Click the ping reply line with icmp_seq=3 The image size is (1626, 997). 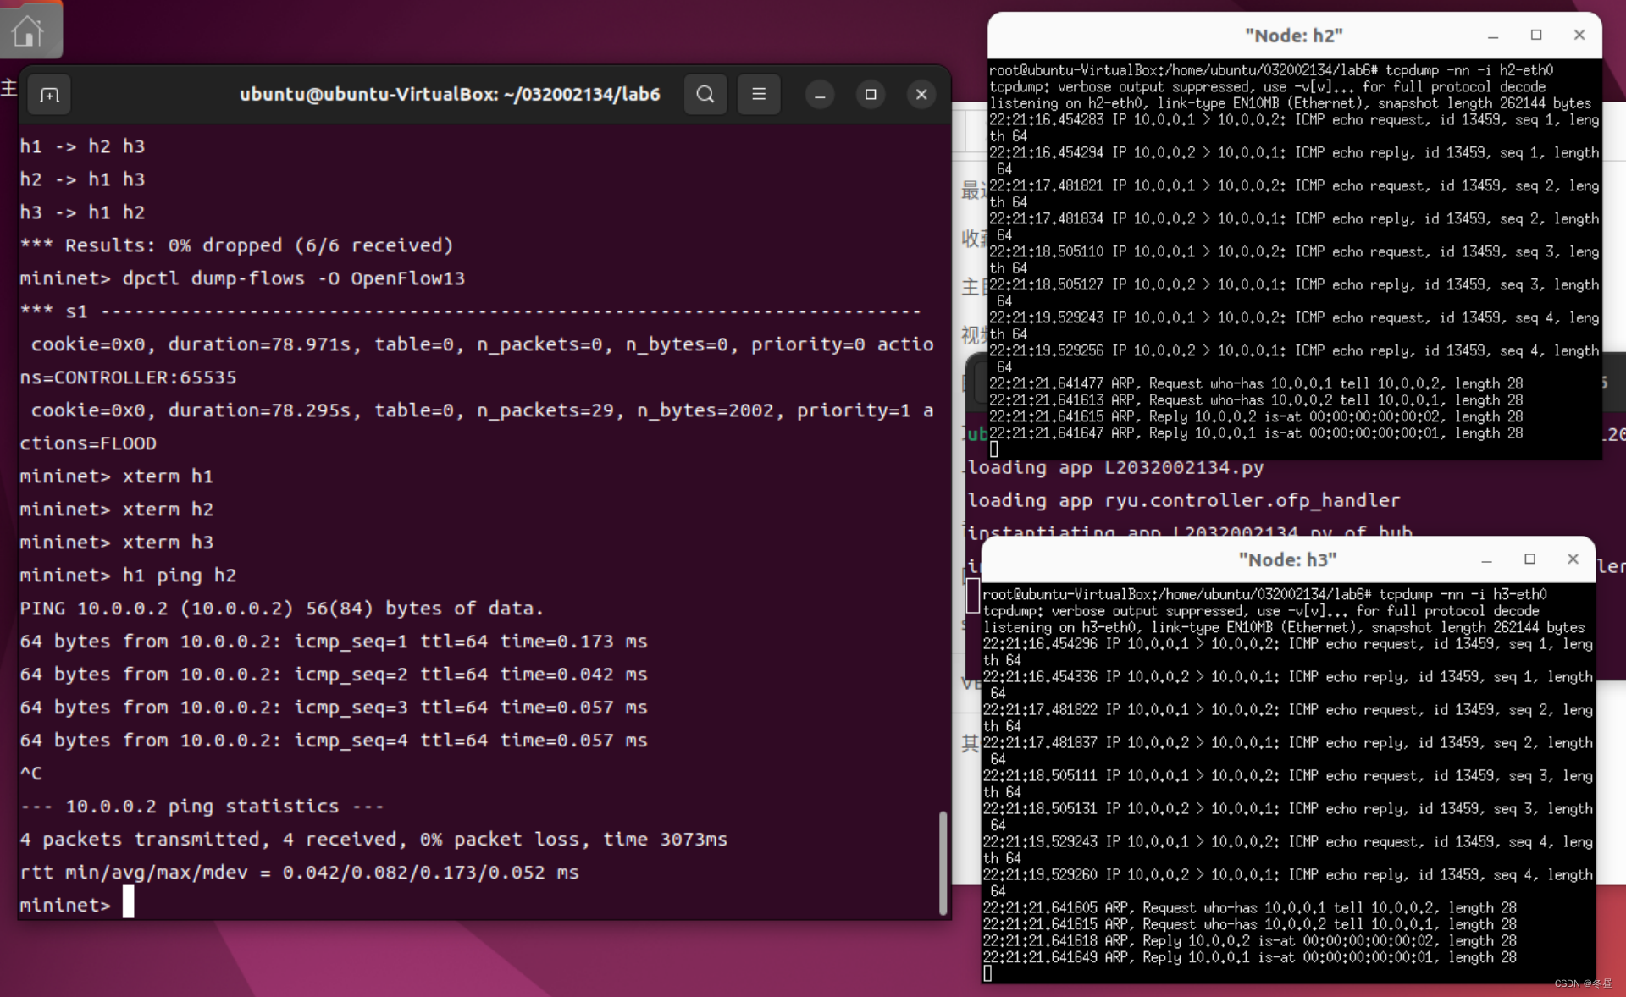click(334, 708)
